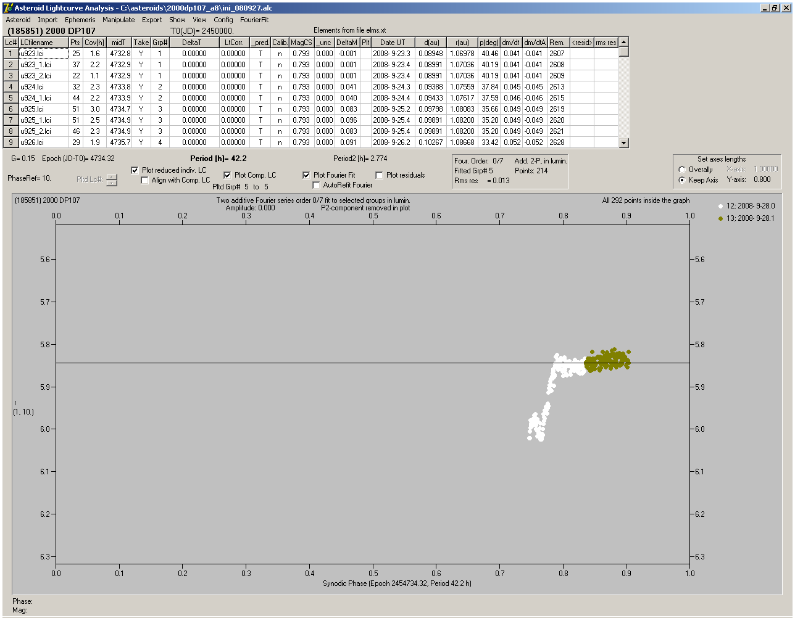Select the Overally axes radio button
Screen dimensions: 795x618
[682, 170]
